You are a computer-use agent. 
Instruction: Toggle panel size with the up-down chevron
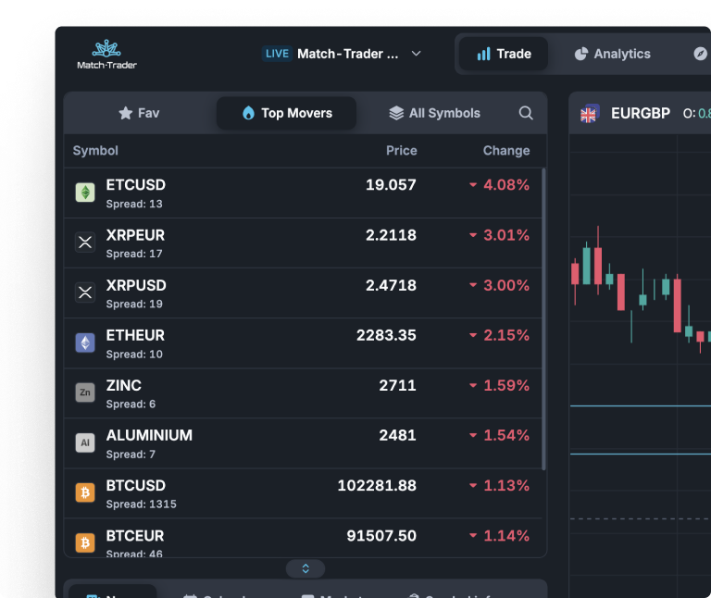tap(306, 568)
